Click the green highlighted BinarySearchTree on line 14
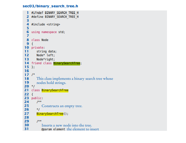 pos(67,63)
